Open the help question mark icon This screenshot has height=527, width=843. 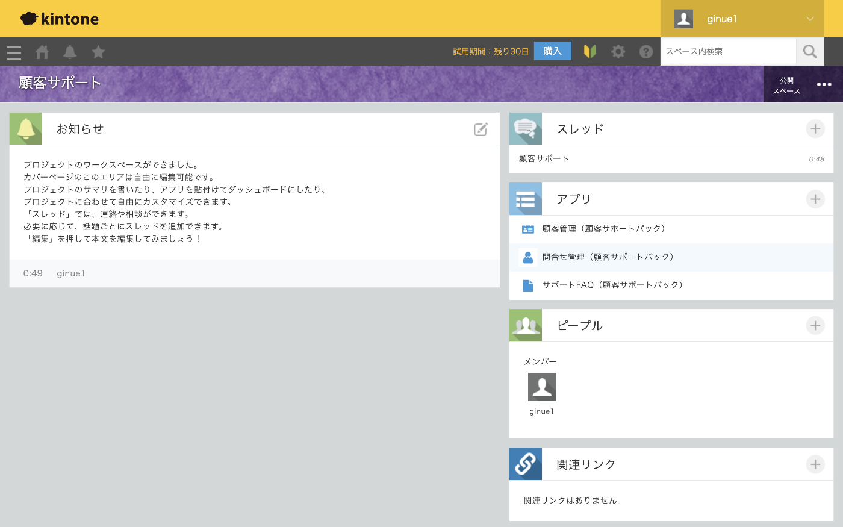click(646, 52)
